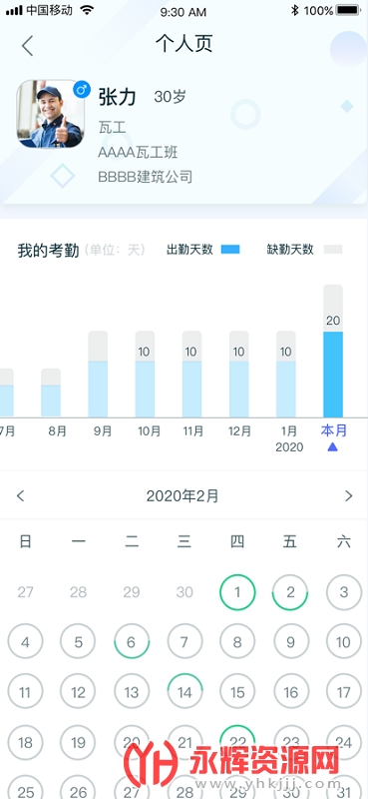Go to previous month in calendar
Viewport: 368px width, 799px height.
pos(20,495)
